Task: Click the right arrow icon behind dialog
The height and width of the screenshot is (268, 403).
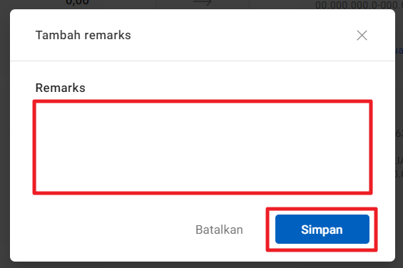Action: 202,3
